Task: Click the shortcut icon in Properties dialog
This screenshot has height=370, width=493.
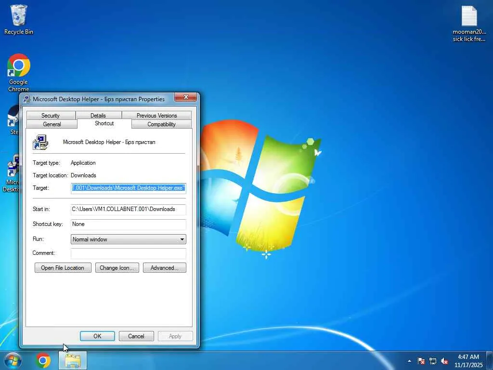Action: (x=40, y=142)
